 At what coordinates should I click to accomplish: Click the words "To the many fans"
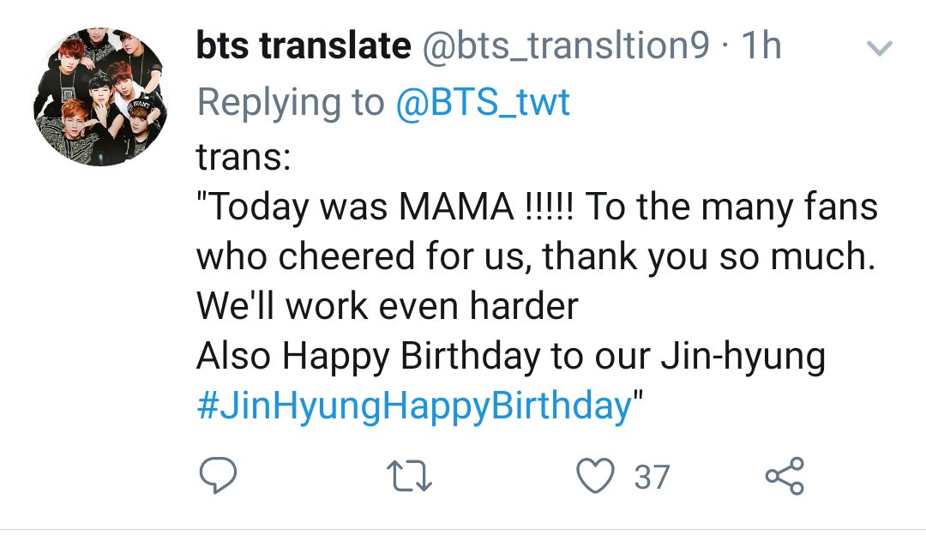(731, 207)
